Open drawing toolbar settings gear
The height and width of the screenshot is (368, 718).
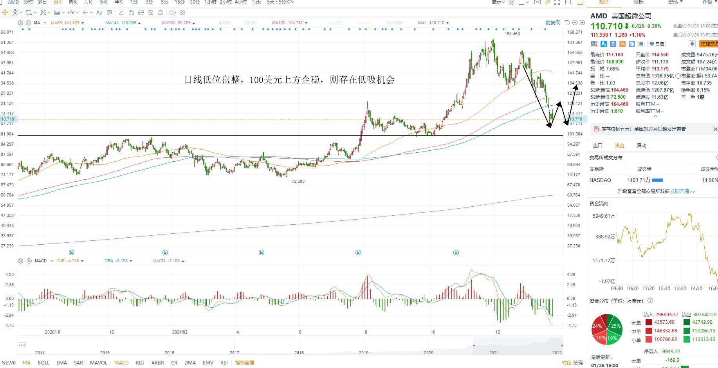coord(182,13)
